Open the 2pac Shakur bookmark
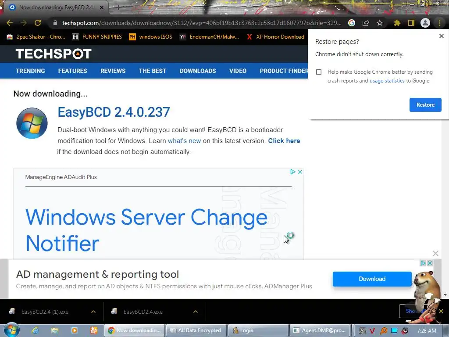 (36, 37)
